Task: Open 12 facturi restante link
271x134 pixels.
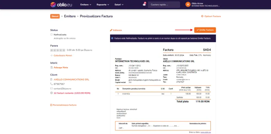Action: pos(72,93)
